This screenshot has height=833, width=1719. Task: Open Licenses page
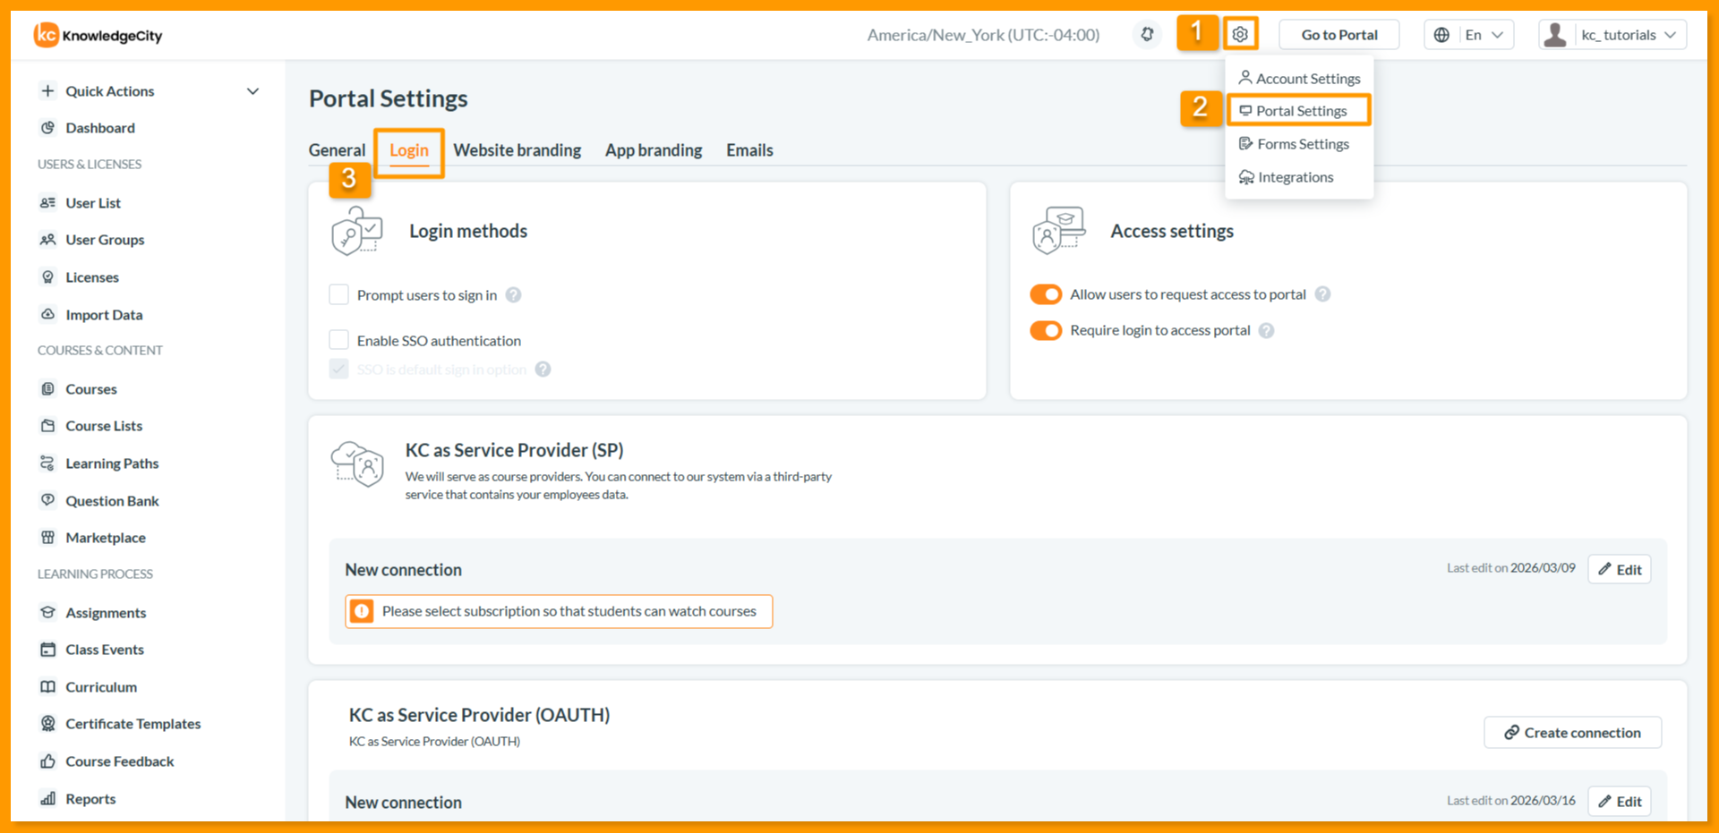click(92, 277)
